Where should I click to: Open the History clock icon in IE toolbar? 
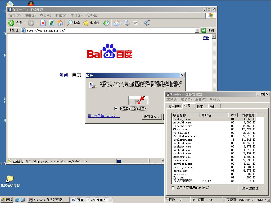[106, 23]
